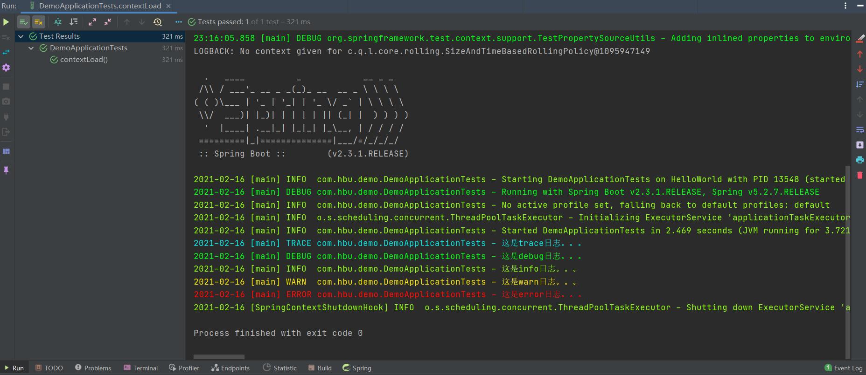Pin the Run tab
Image resolution: width=866 pixels, height=375 pixels.
coord(6,170)
